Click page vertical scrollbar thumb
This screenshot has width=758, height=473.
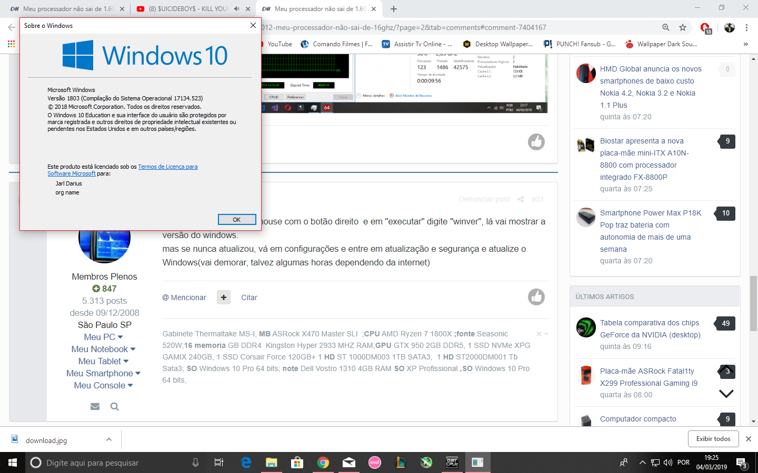(x=753, y=303)
